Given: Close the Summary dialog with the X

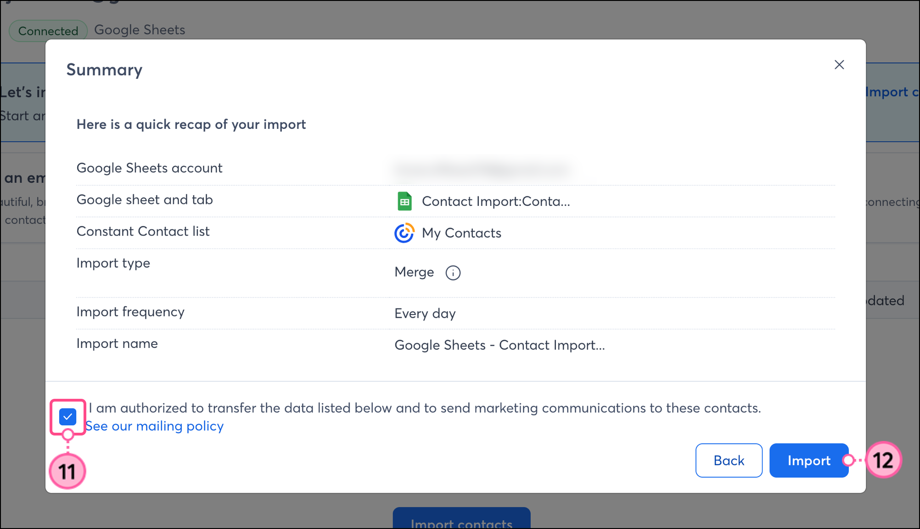Looking at the screenshot, I should point(839,65).
